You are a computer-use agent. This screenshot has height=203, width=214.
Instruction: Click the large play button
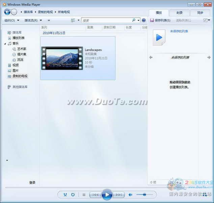point(107,195)
